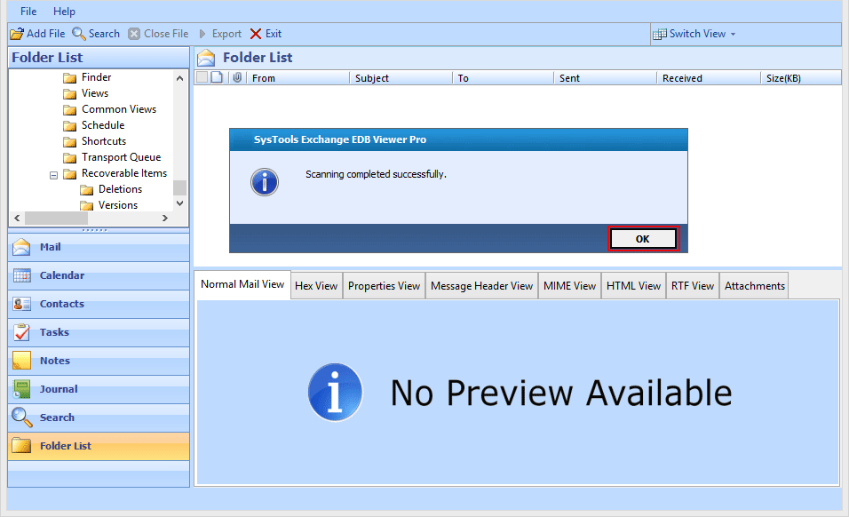Click the folder tree vertical scrollbar thumb
Image resolution: width=849 pixels, height=517 pixels.
[x=179, y=187]
